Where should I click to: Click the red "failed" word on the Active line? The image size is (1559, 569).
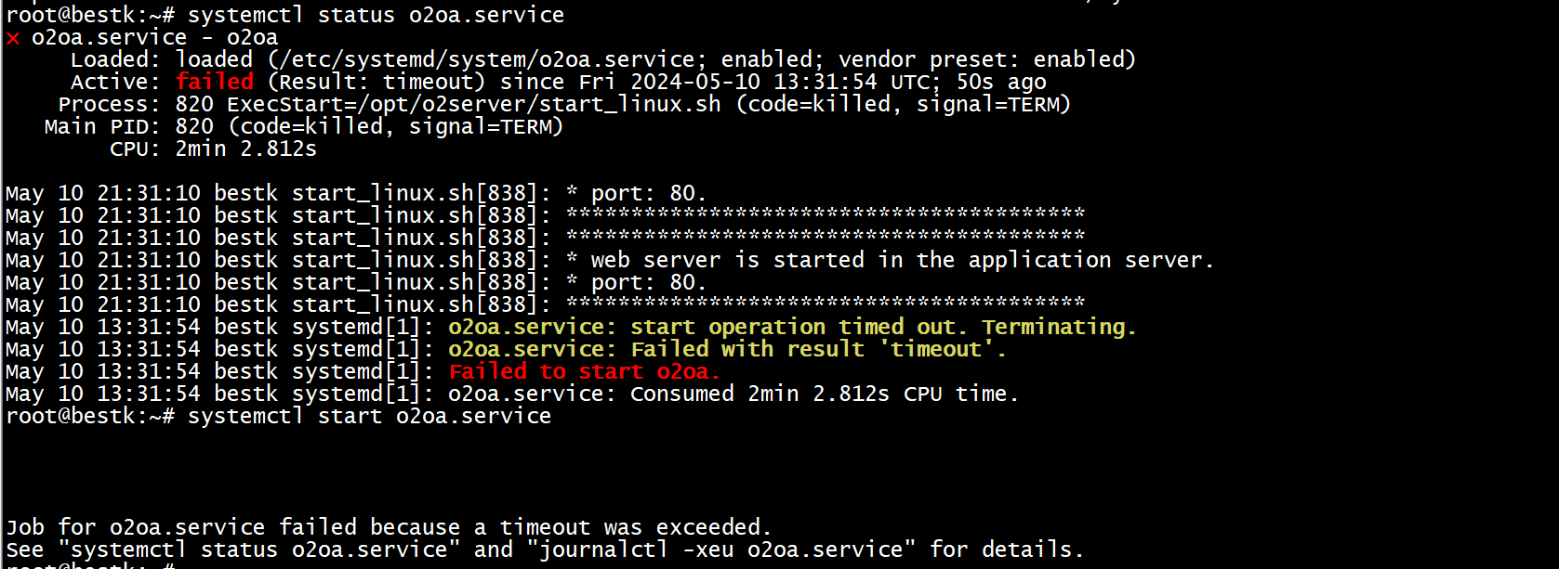click(215, 82)
